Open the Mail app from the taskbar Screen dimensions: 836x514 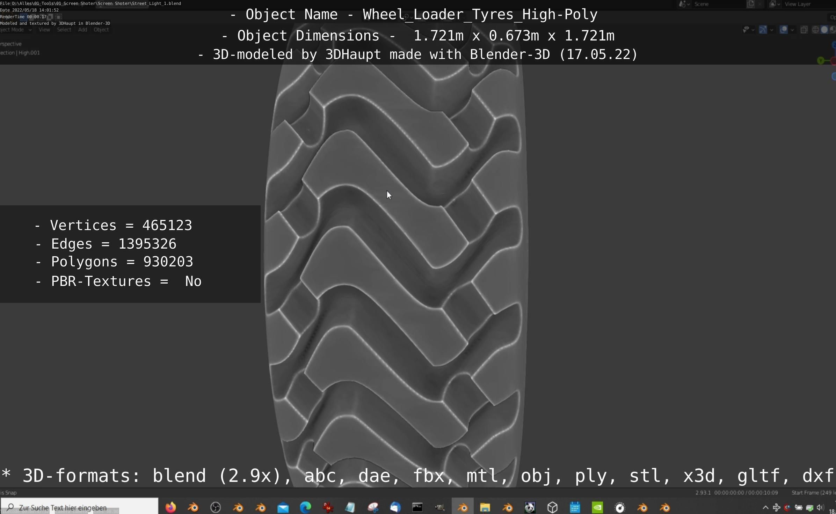tap(283, 507)
